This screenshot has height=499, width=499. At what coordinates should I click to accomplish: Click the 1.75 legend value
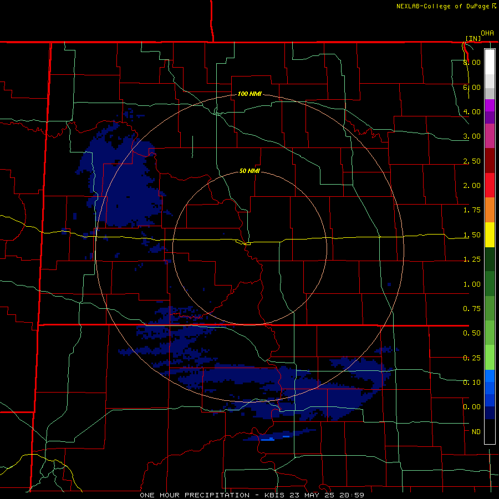[472, 210]
